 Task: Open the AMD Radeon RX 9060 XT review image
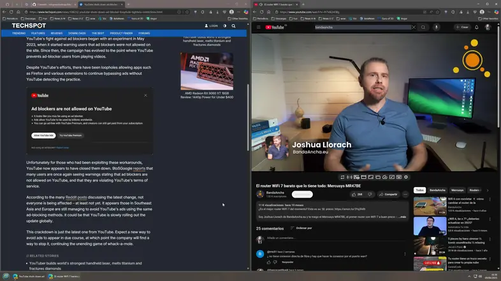tap(207, 71)
